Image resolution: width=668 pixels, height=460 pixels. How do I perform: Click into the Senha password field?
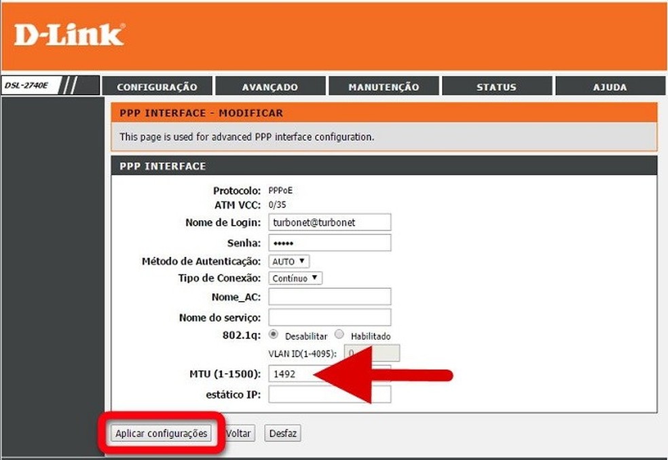(x=329, y=243)
